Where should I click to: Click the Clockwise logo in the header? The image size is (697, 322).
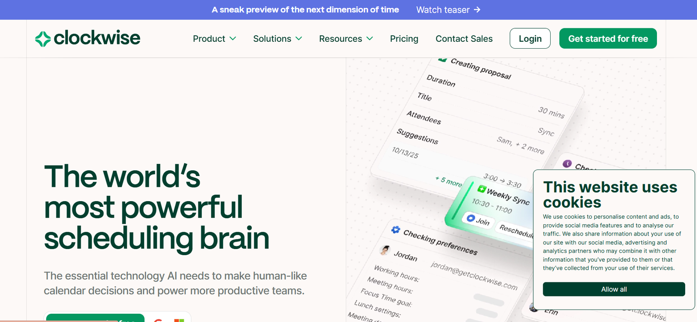(88, 38)
